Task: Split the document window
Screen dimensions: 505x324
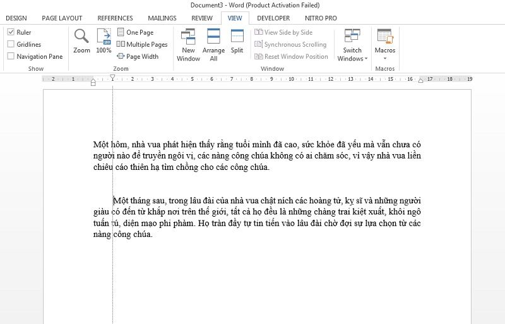Action: point(237,41)
